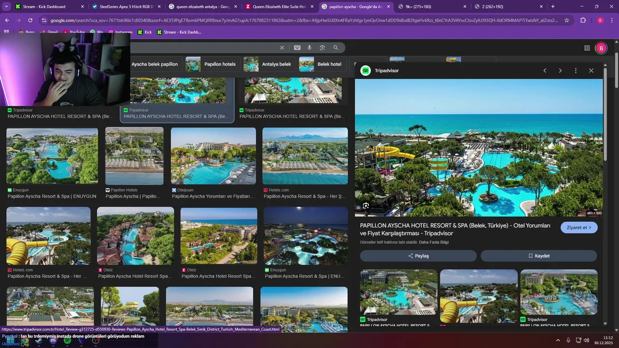The image size is (619, 348).
Task: Open the Kick bookmark
Action: pyautogui.click(x=145, y=32)
